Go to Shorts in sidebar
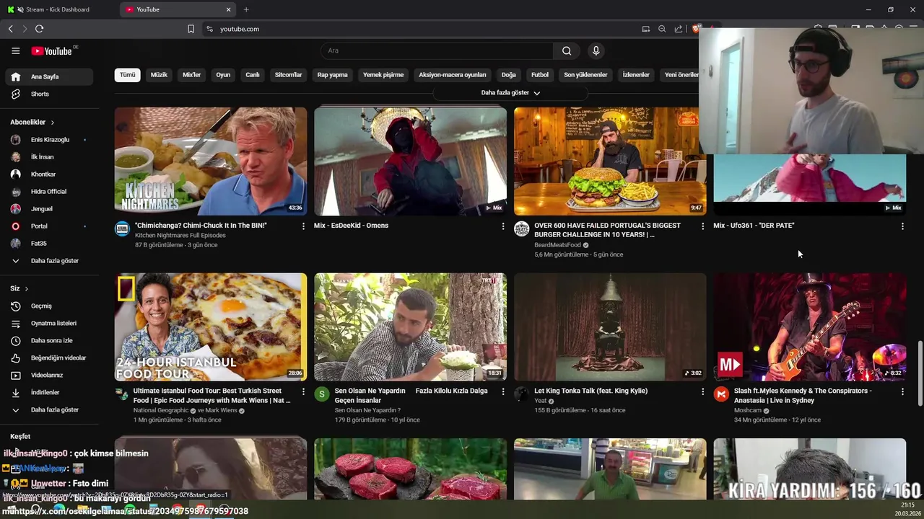 pos(49,94)
